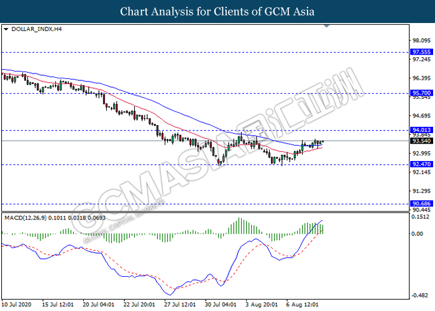Click the chart shift triangle marker
The width and height of the screenshot is (435, 311).
(326, 26)
